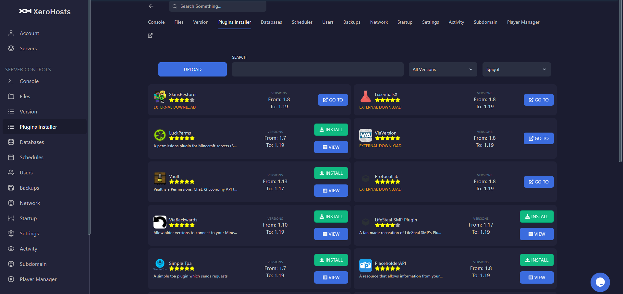
Task: Click the Simple Tpa plugin icon
Action: click(x=160, y=265)
